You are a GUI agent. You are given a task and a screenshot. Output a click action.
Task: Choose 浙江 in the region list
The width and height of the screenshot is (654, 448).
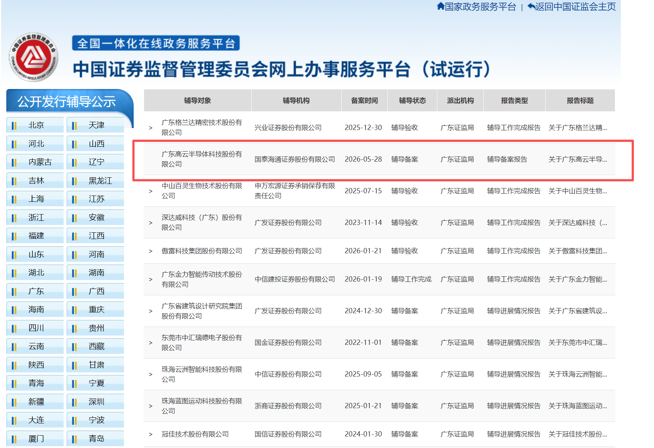[x=35, y=217]
